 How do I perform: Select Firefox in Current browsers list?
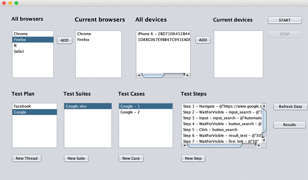[98, 40]
